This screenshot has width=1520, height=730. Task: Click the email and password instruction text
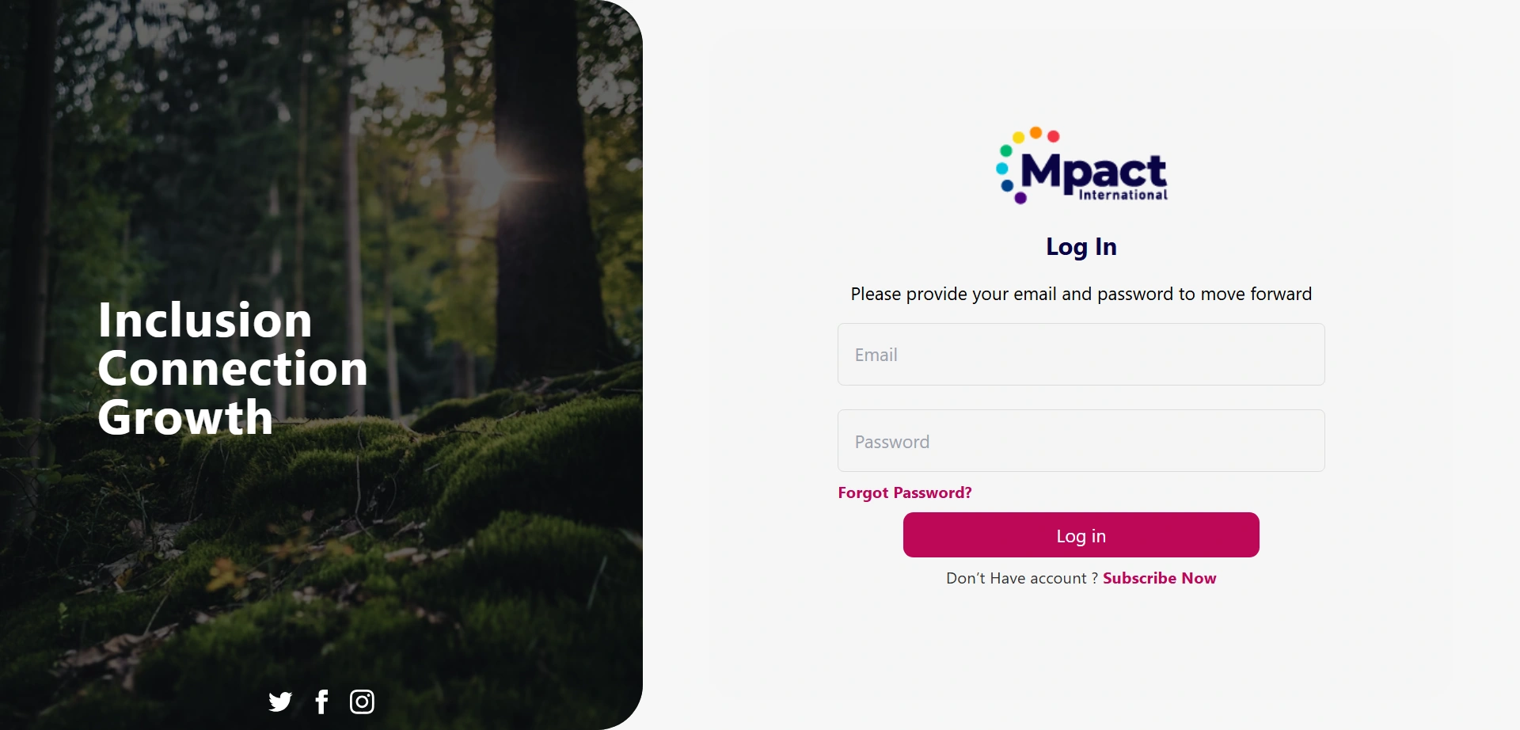click(x=1081, y=294)
